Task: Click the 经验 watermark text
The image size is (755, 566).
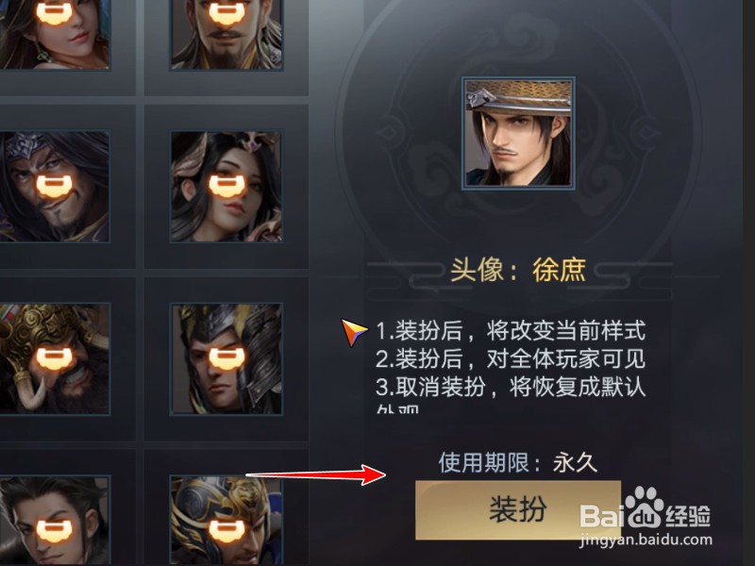Action: pos(688,516)
